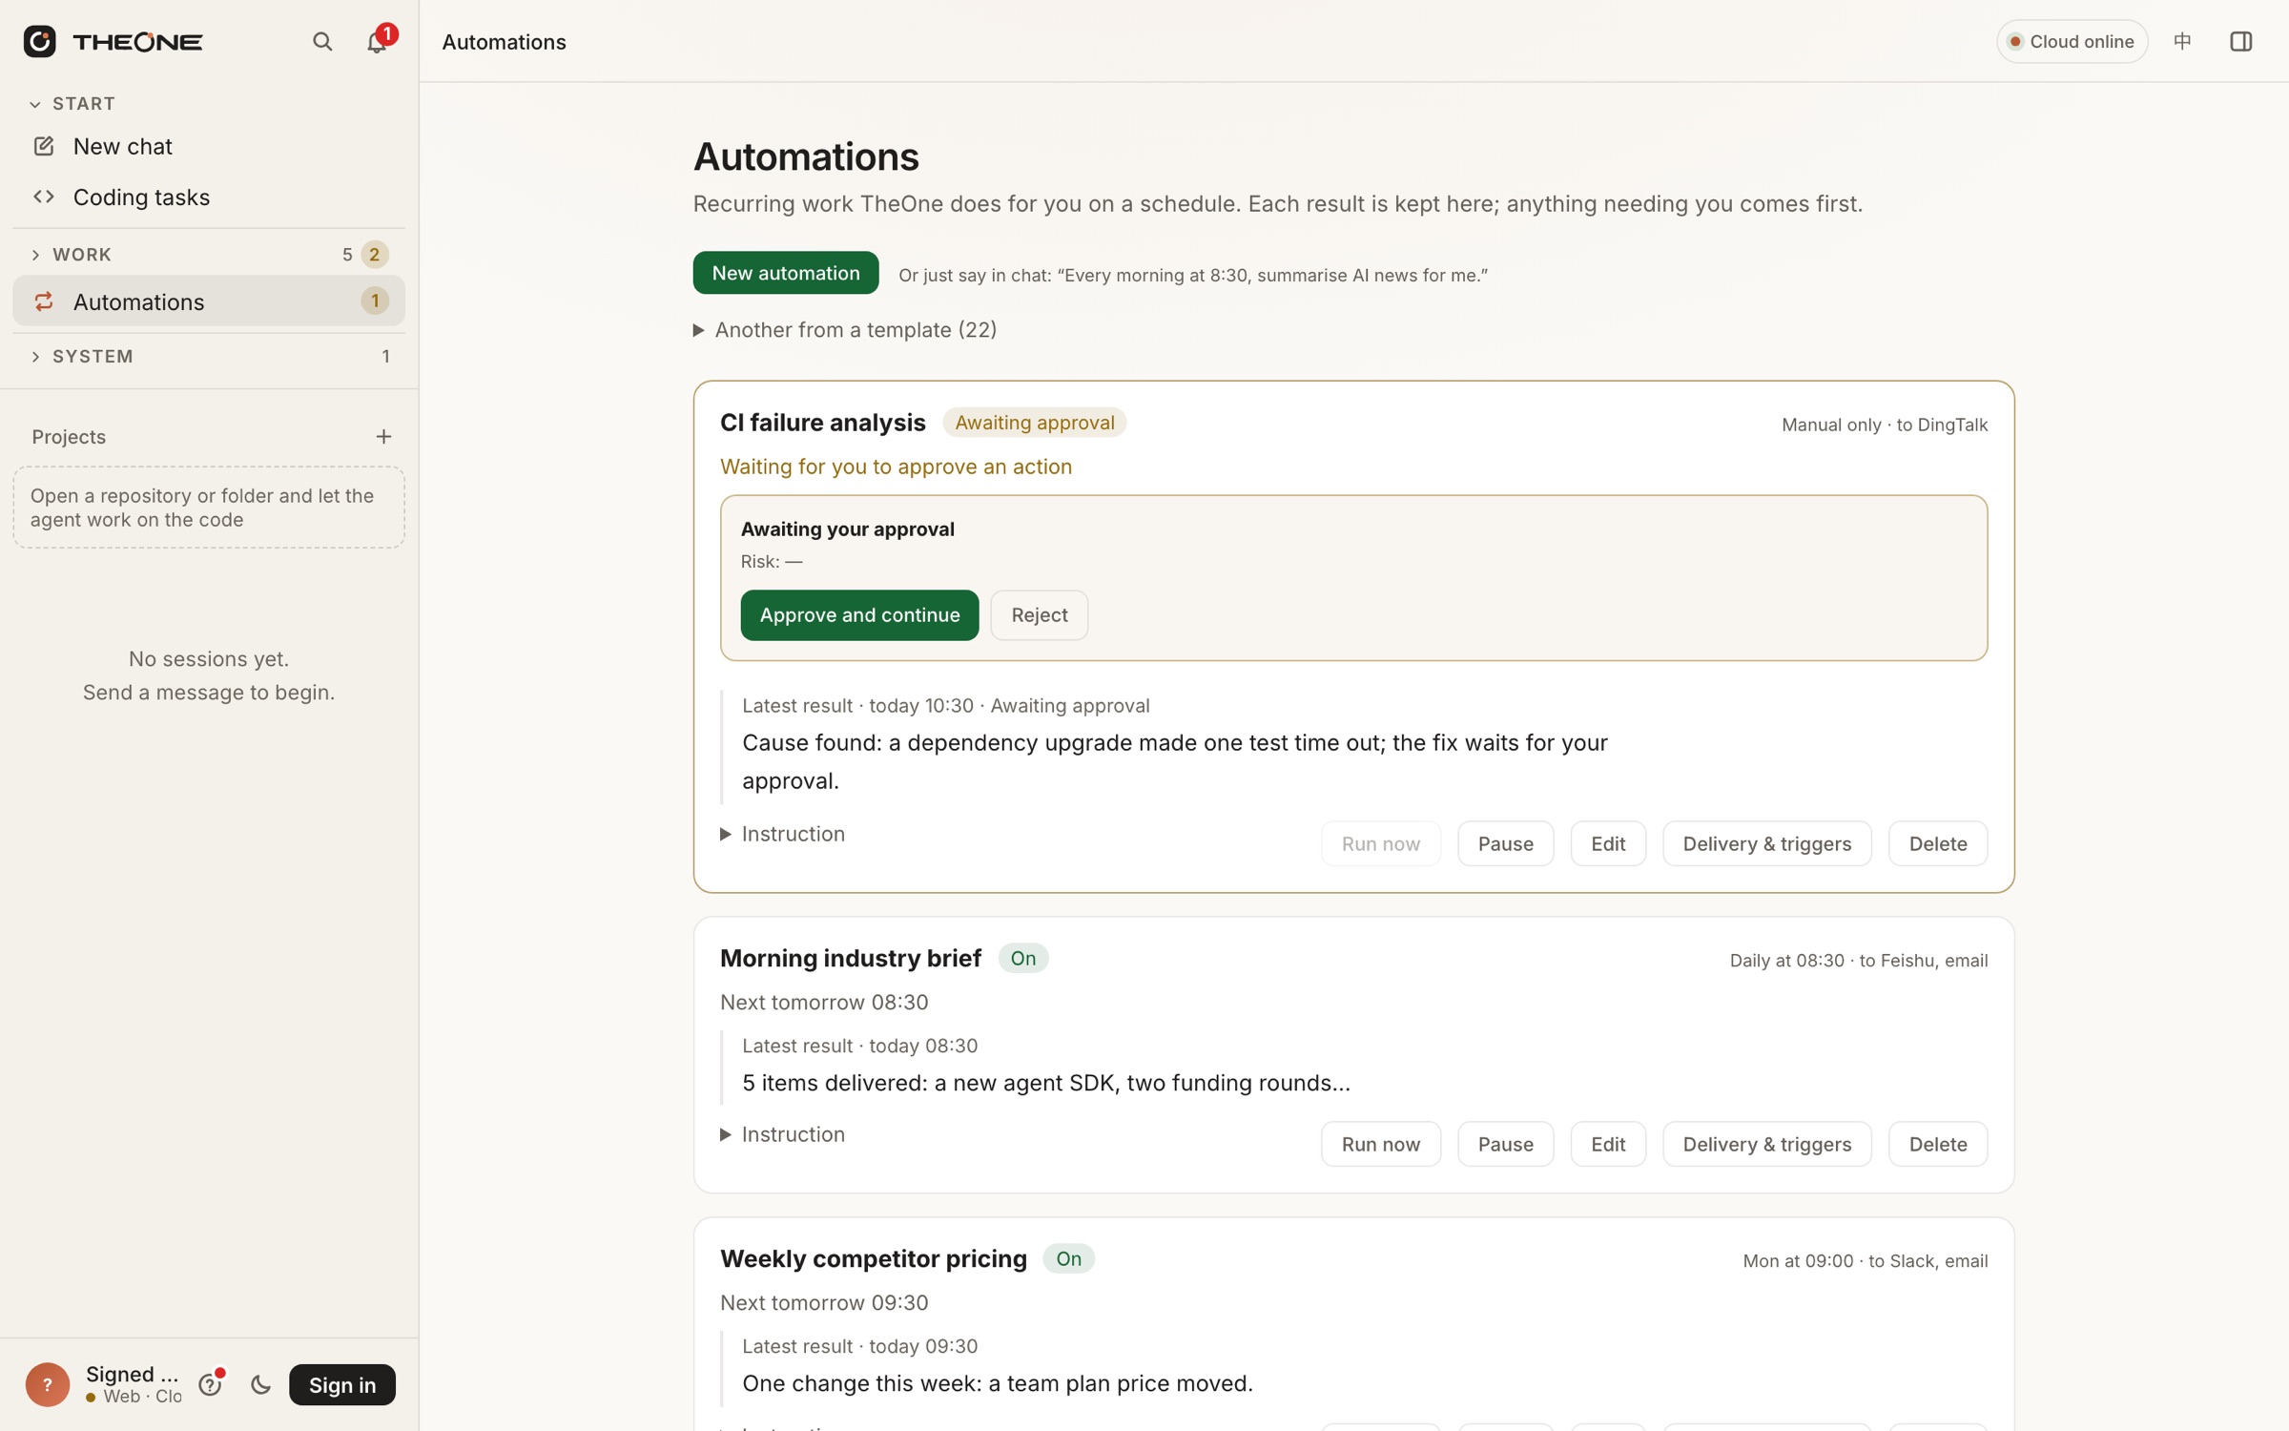Open Delivery & triggers for CI failure analysis
The width and height of the screenshot is (2289, 1431).
(x=1766, y=843)
